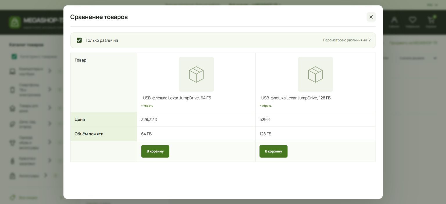Click the laptop category icon in background sidebar
Screen dimensions: 446x204
pyautogui.click(x=12, y=71)
